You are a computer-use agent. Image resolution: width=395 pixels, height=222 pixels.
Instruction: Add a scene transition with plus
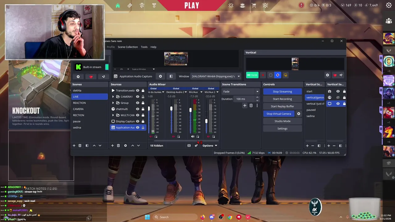coord(245,105)
